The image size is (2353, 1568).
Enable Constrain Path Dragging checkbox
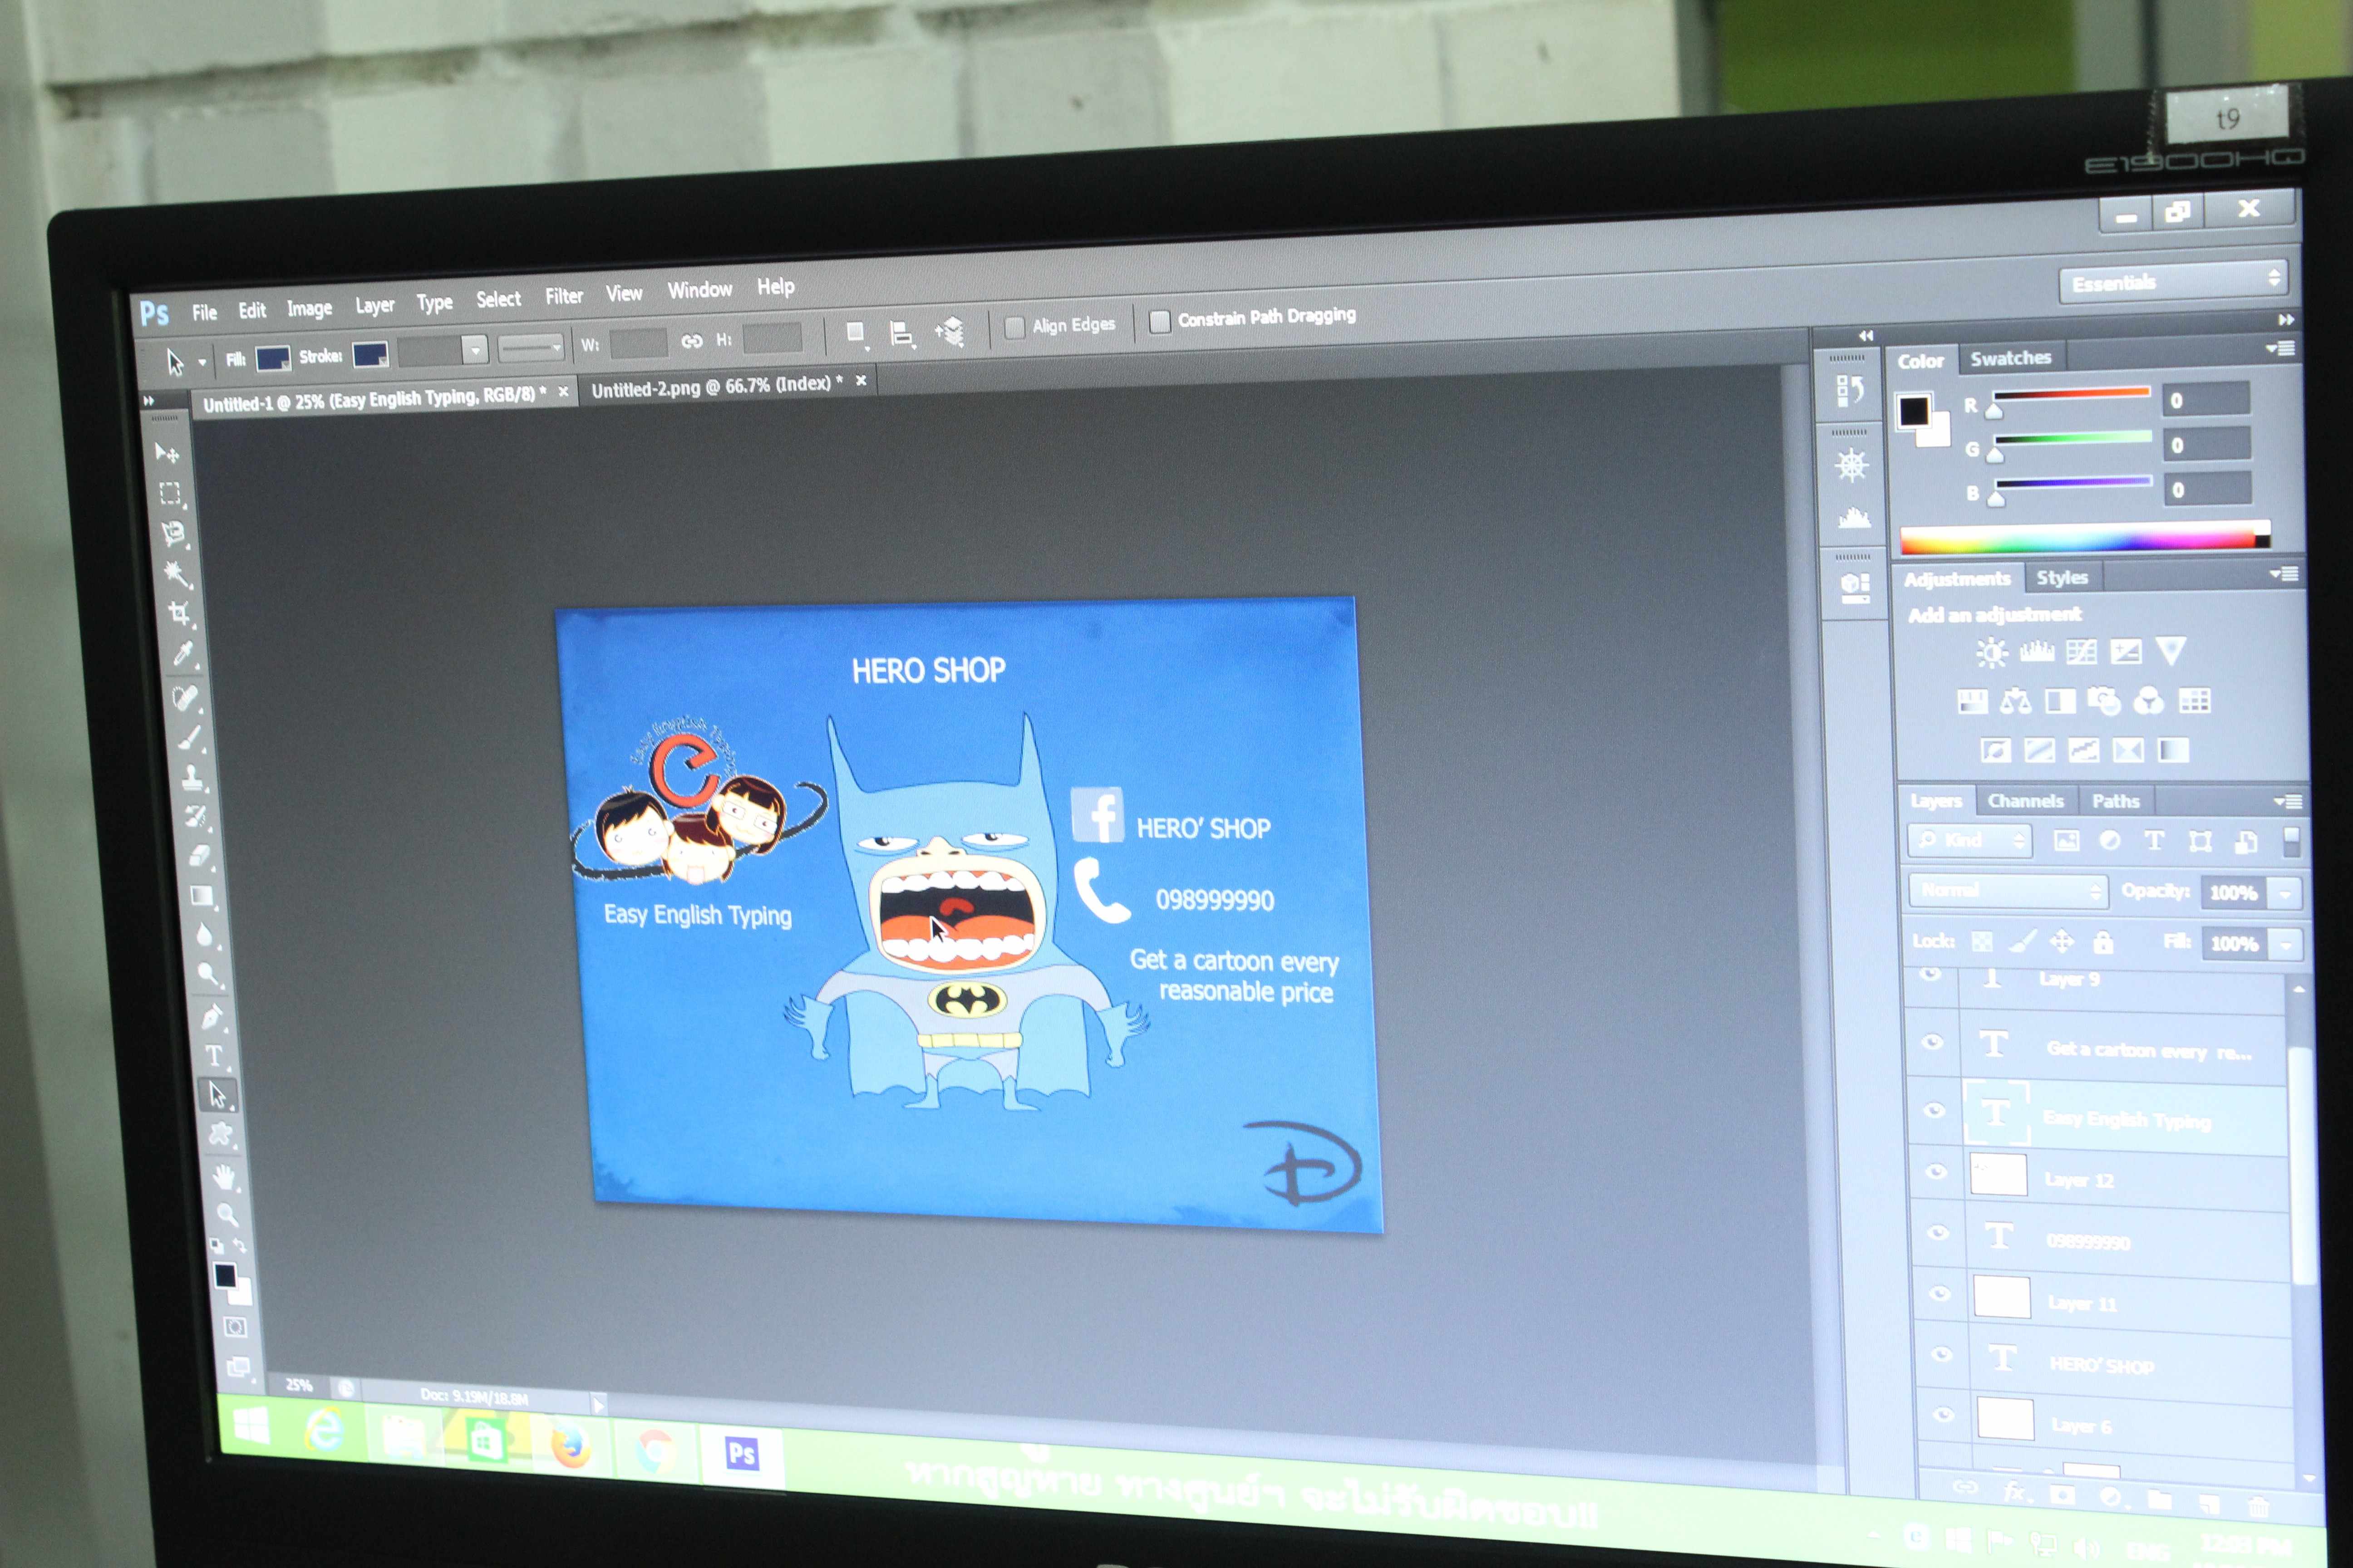click(1160, 322)
